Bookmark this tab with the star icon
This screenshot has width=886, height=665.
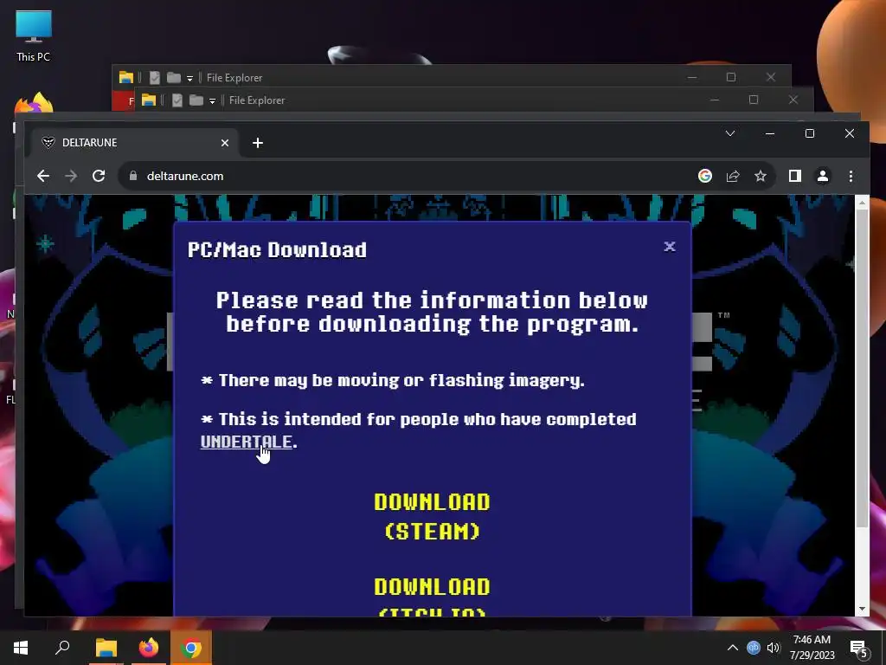pos(761,176)
